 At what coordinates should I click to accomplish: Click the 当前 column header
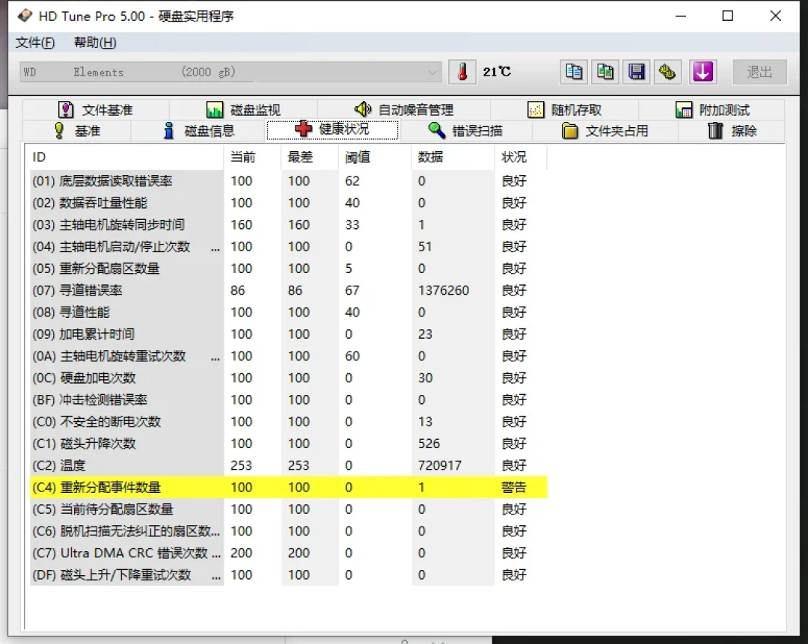(253, 157)
